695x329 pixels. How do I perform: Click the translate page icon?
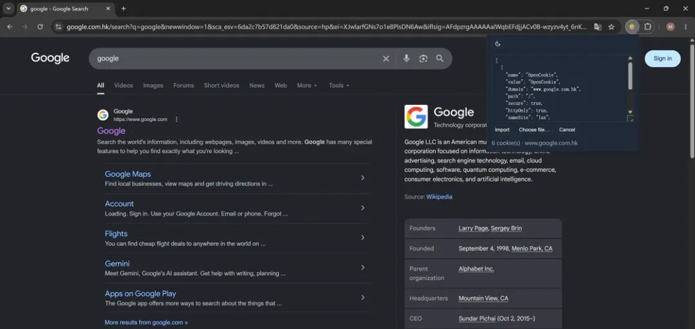coord(597,27)
